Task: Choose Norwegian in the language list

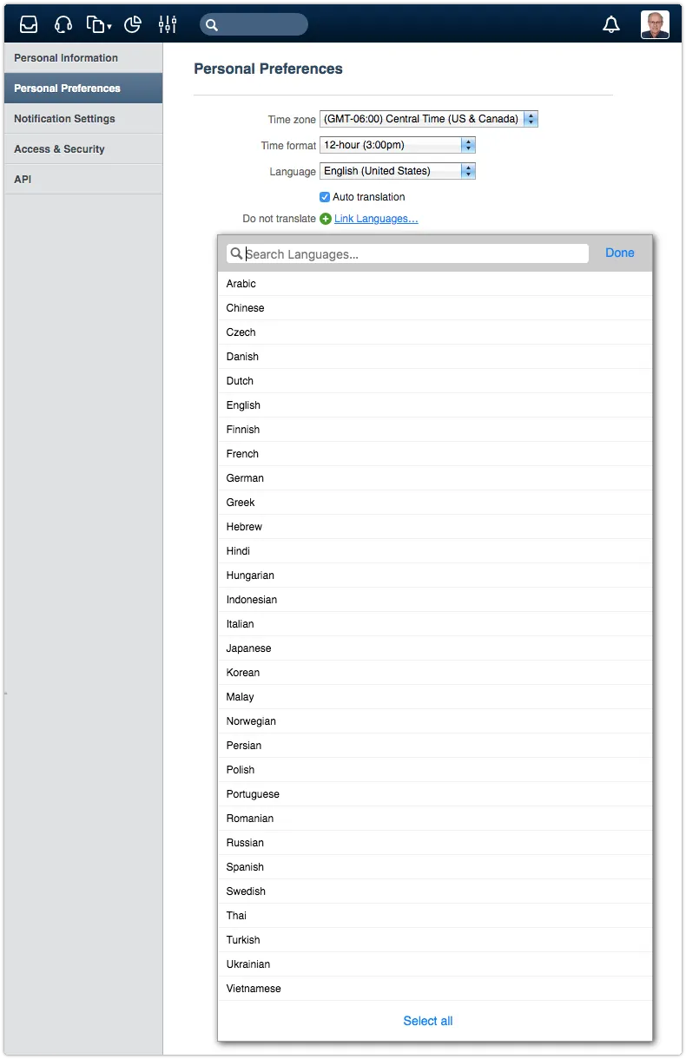Action: [x=435, y=721]
